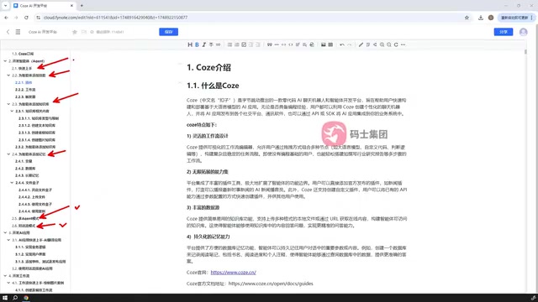Insert a checkbox task list
The image size is (538, 302).
244,44
